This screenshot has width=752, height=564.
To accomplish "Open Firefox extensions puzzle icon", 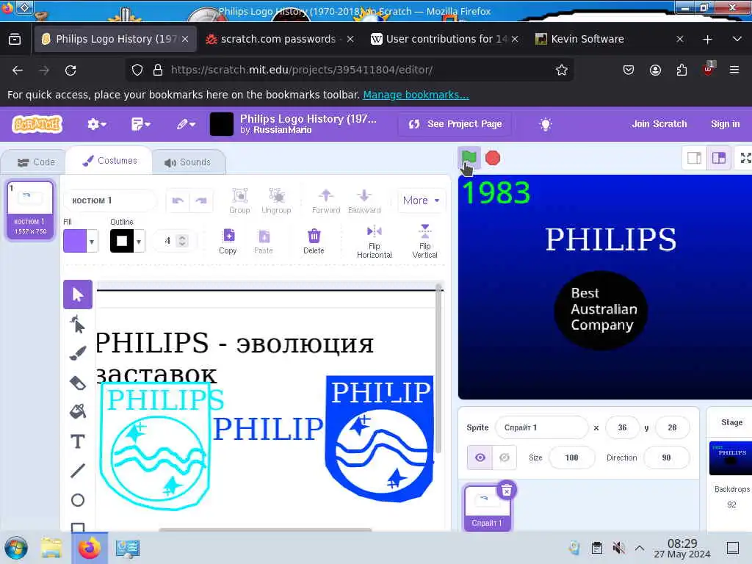I will [681, 70].
